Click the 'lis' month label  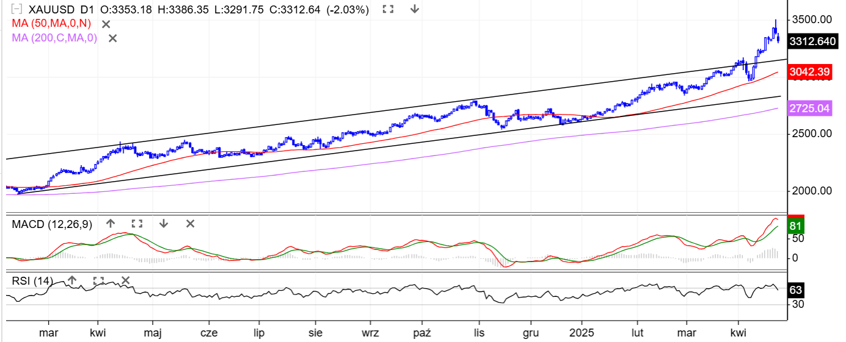480,333
